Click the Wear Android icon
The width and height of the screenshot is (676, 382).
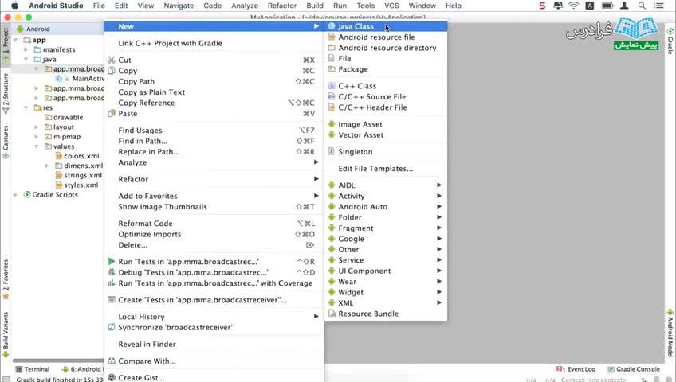pos(332,282)
